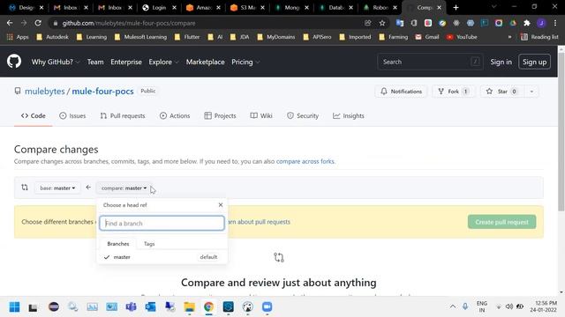Screen dimensions: 565x317
Task: Expand the Explore menu
Action: point(163,62)
